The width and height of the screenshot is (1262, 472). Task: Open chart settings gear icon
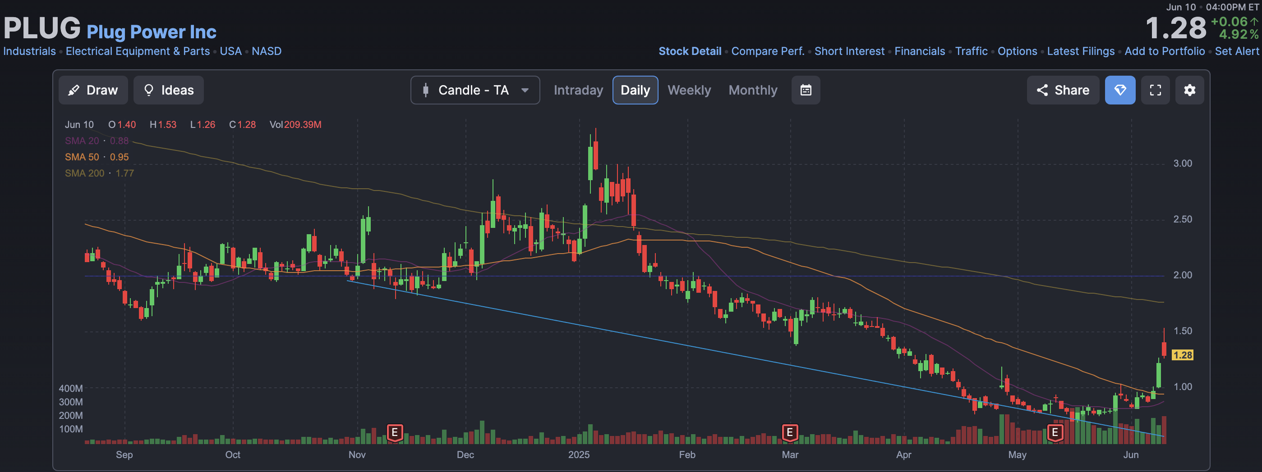pos(1189,90)
